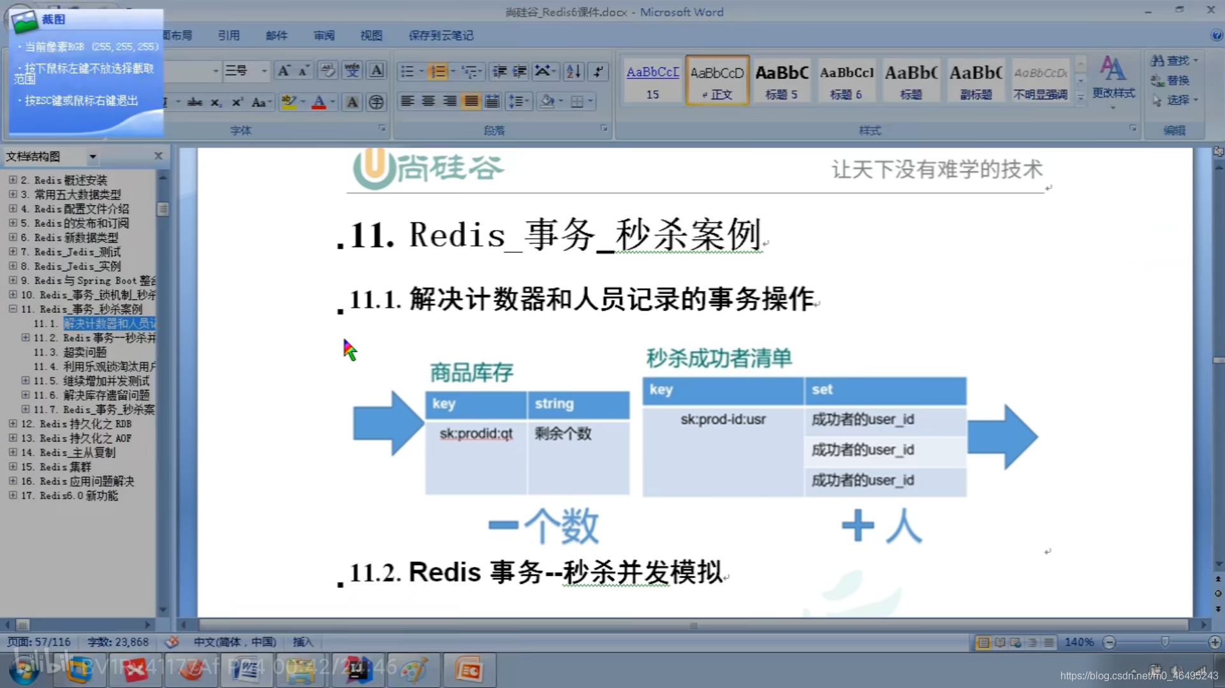Click the Character Border icon
Image resolution: width=1225 pixels, height=688 pixels.
click(377, 71)
